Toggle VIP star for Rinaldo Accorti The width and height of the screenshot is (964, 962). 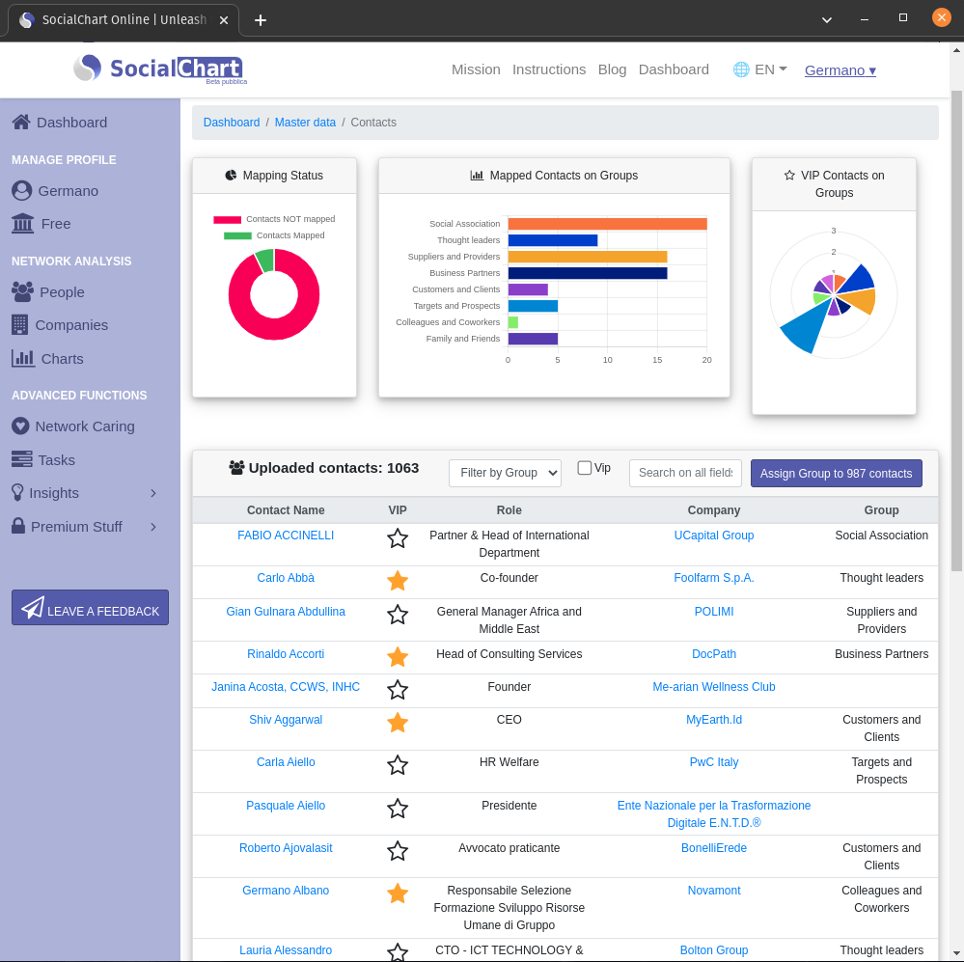click(x=398, y=657)
